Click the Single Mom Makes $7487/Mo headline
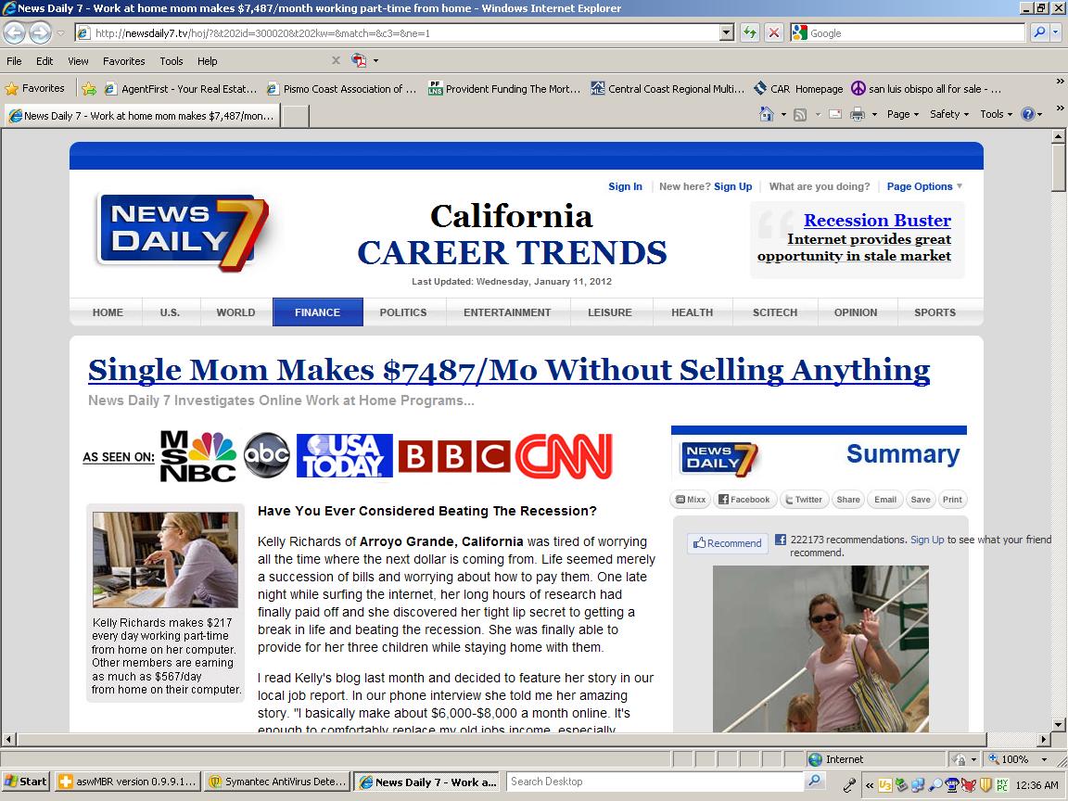 pos(509,371)
